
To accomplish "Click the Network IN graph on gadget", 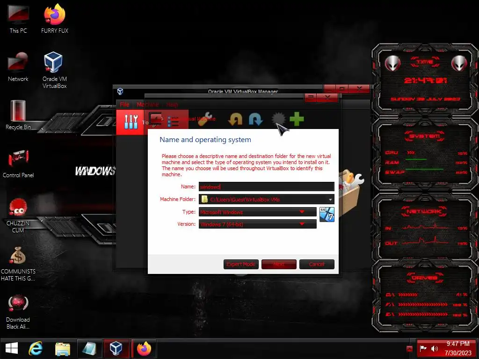I will [426, 228].
